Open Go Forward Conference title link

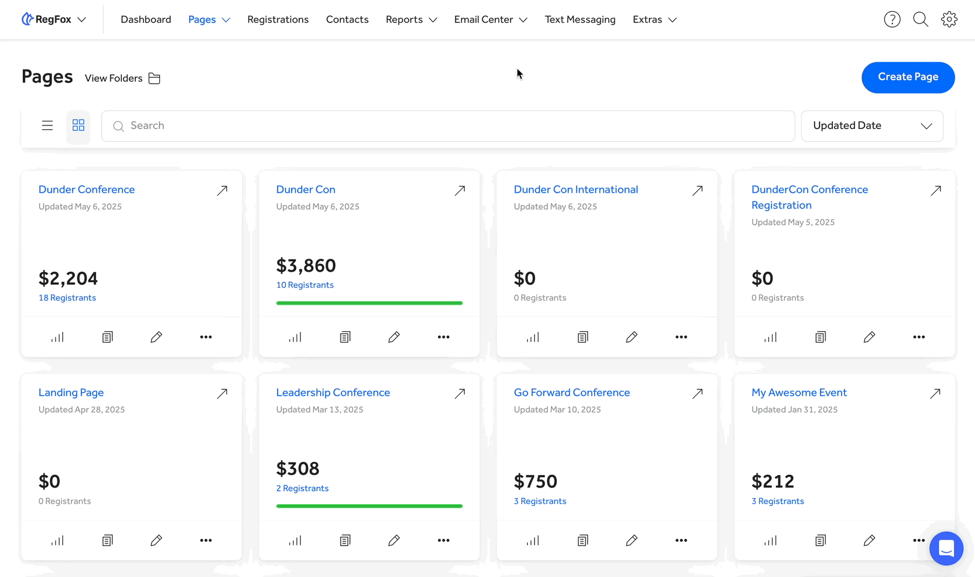[572, 393]
